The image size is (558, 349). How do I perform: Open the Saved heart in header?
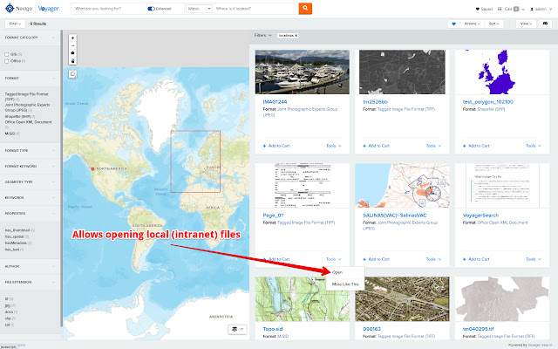coord(477,9)
